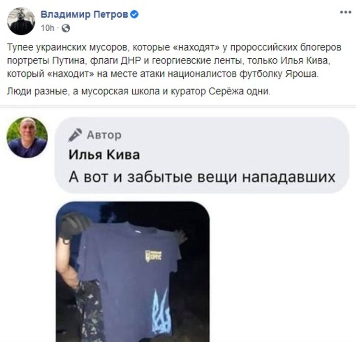Open Илья Кива's name in the comment
This screenshot has width=356, height=342.
tap(104, 155)
